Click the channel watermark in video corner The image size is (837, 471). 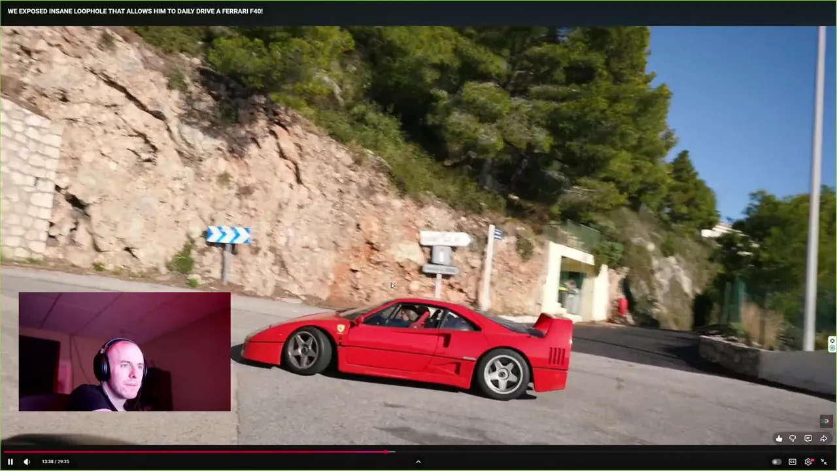click(826, 421)
